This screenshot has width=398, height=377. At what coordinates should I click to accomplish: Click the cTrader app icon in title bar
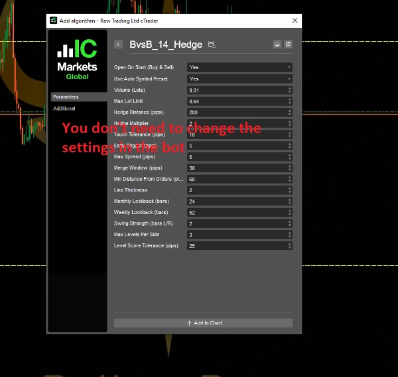pos(53,21)
